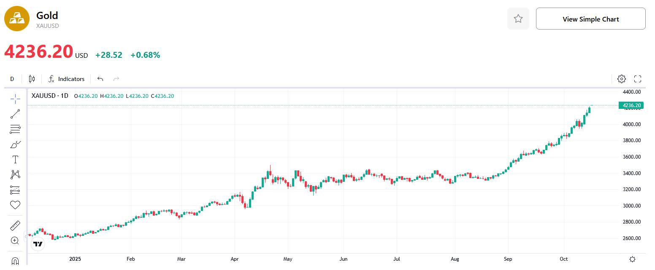Toggle the magnet snap mode

click(15, 261)
